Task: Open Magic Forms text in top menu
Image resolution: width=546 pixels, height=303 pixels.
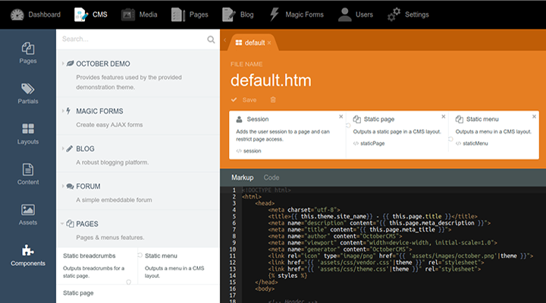Action: click(304, 14)
